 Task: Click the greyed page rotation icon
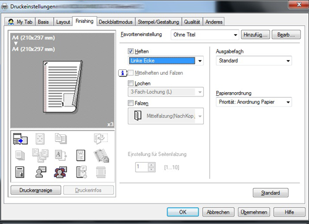(101, 139)
